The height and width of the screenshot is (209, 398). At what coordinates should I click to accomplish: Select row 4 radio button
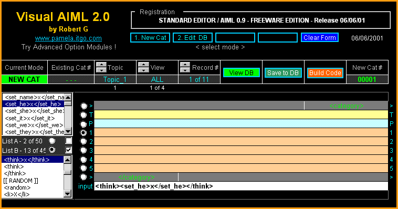point(83,159)
